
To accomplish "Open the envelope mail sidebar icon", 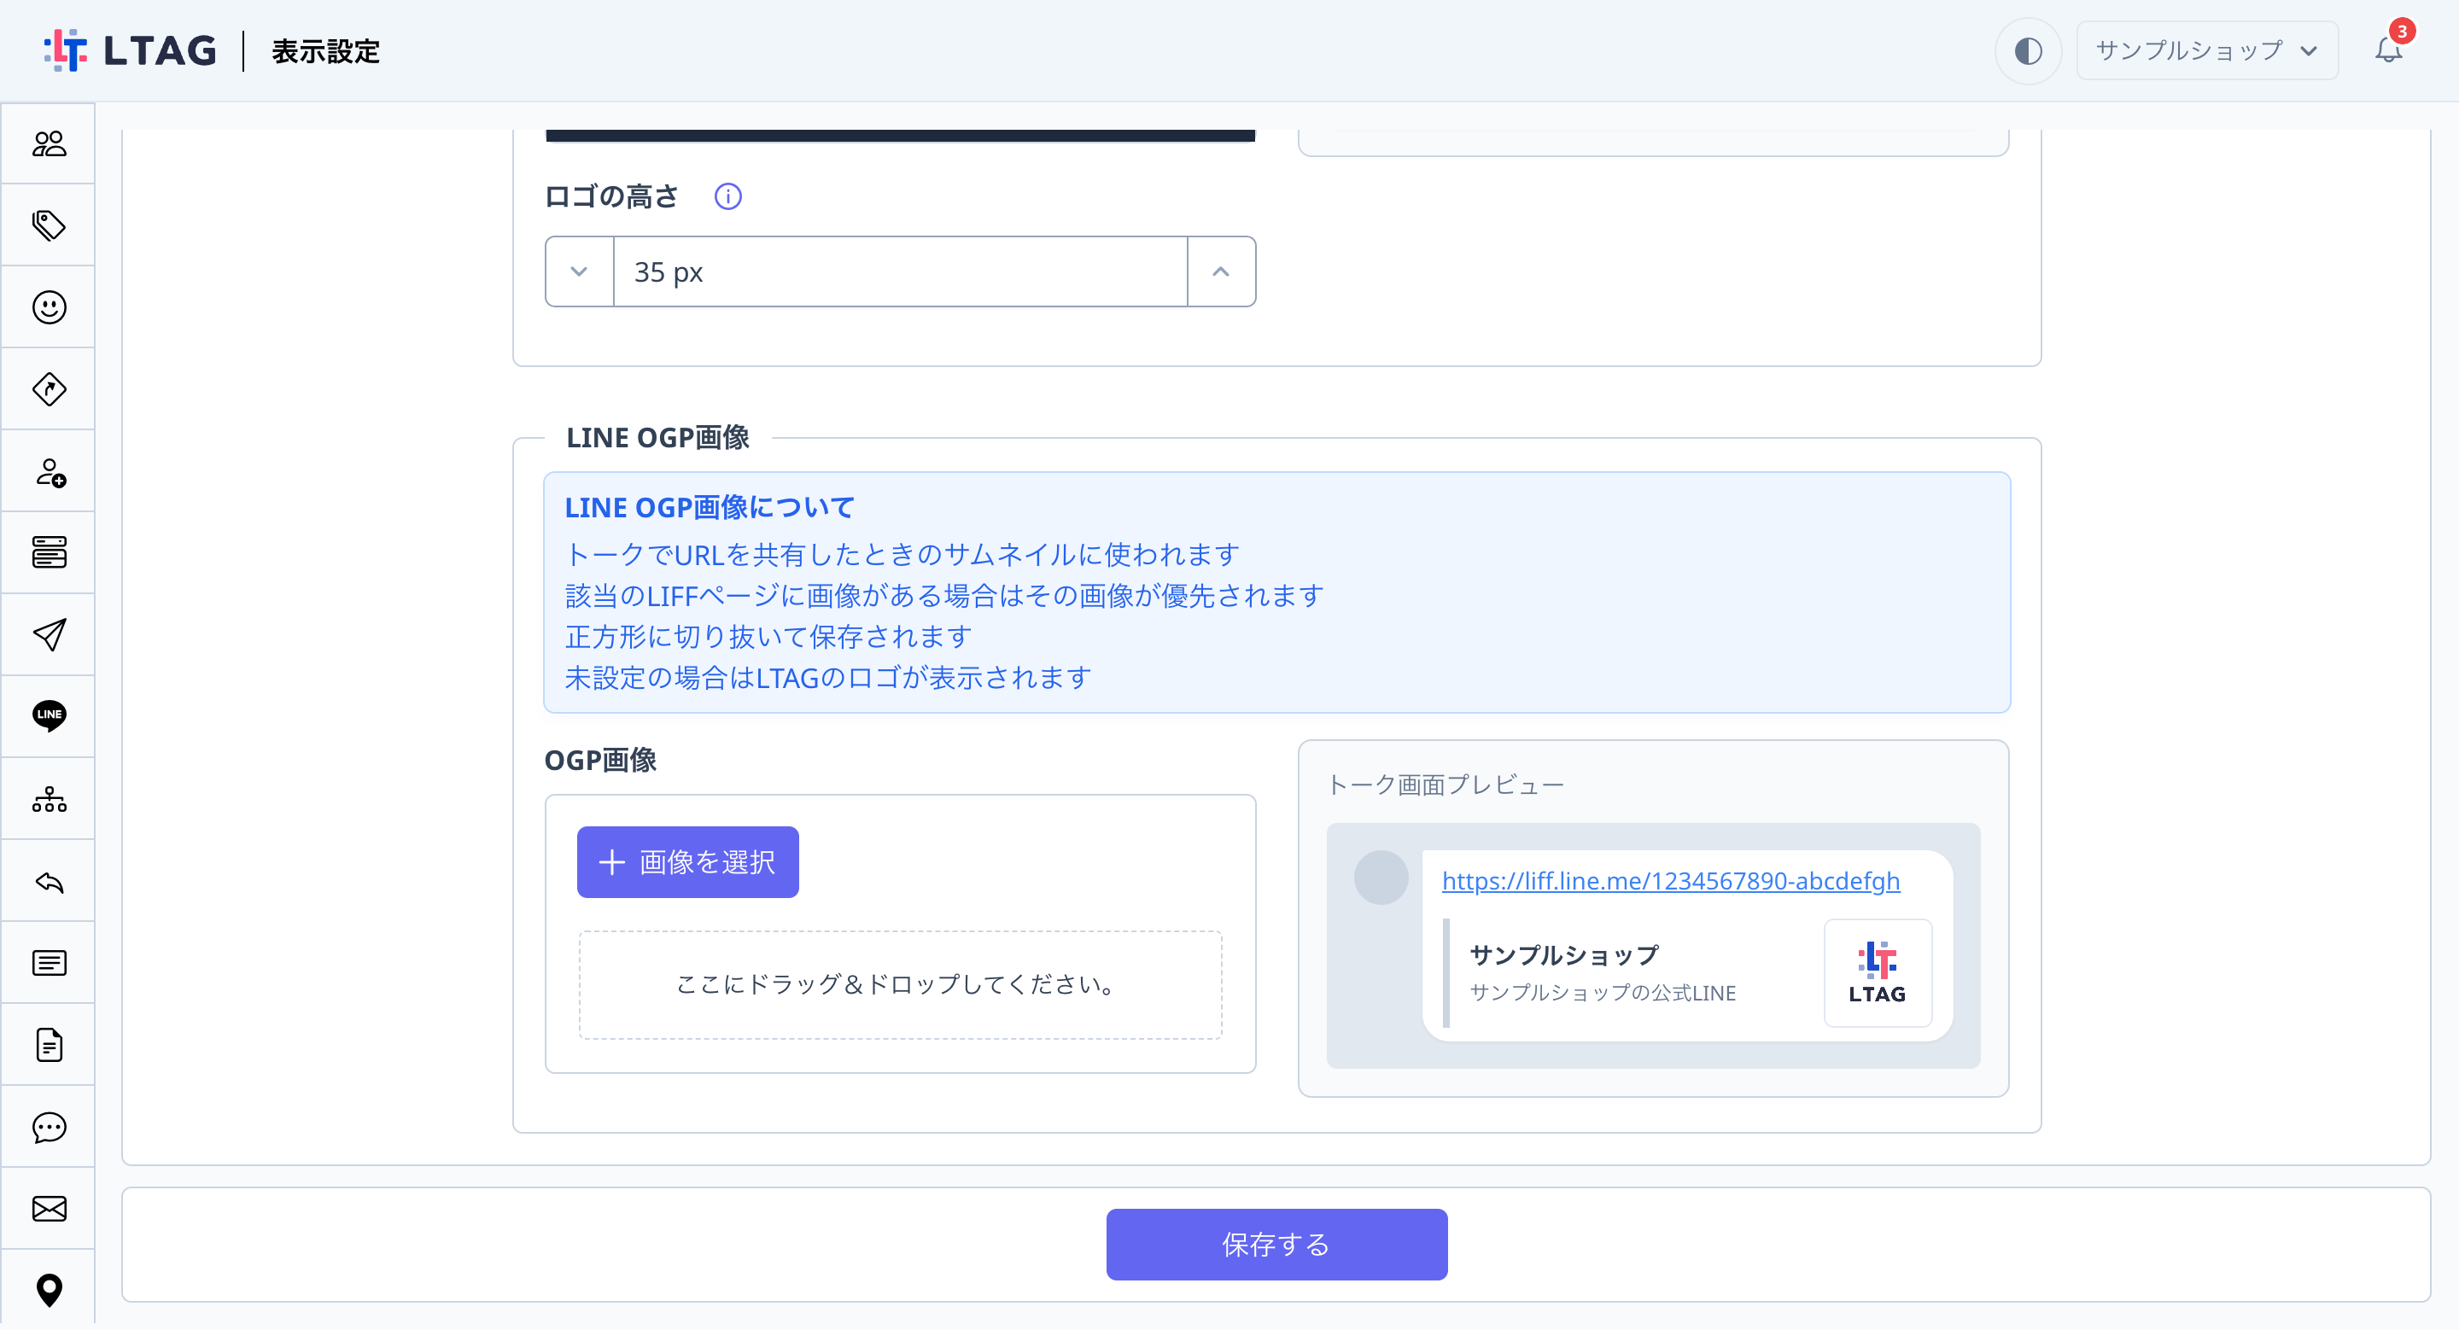I will (49, 1209).
